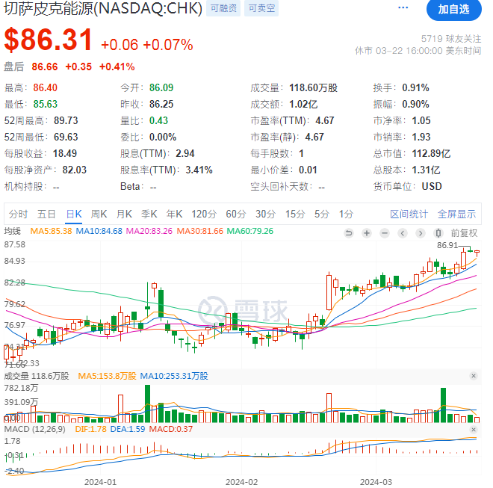Click the chart reset/undo arrow icon
Image resolution: width=493 pixels, height=488 pixels.
(349, 233)
